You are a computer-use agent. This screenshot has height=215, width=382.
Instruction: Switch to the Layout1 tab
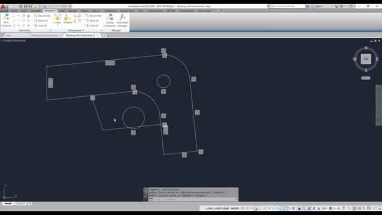pos(20,204)
